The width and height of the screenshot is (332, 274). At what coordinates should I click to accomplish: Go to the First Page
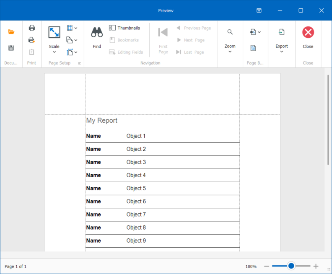coord(163,40)
